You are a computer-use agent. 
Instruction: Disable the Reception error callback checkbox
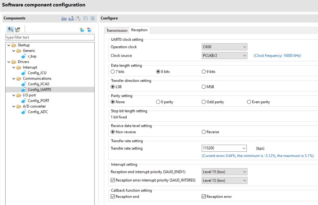pyautogui.click(x=203, y=196)
